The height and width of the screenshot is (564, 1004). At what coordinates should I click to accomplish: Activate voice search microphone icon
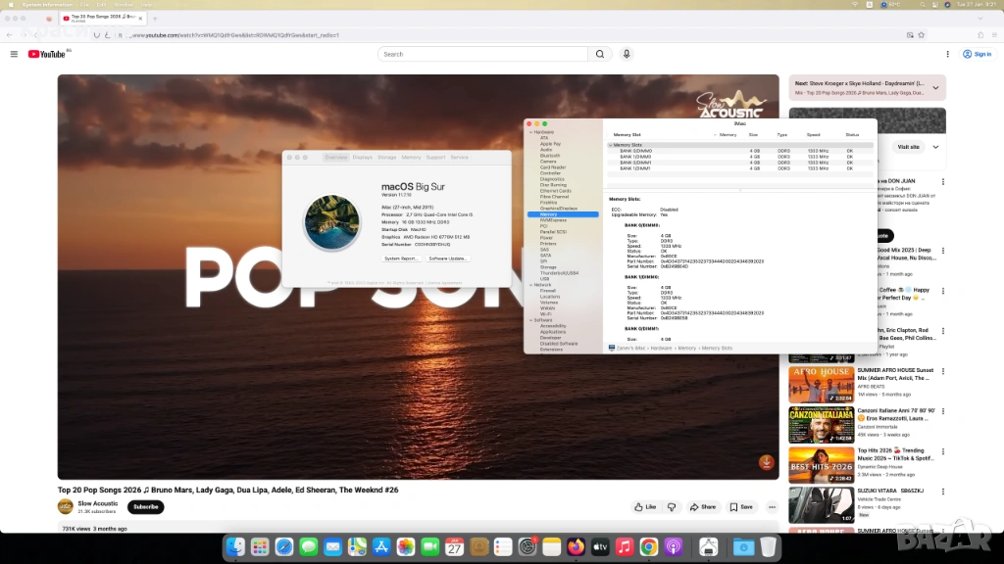tap(627, 54)
